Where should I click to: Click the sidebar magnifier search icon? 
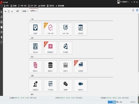pos(1,12)
